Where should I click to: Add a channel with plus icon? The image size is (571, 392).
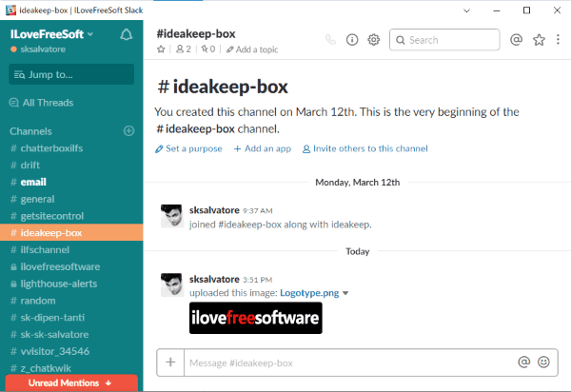pos(128,130)
